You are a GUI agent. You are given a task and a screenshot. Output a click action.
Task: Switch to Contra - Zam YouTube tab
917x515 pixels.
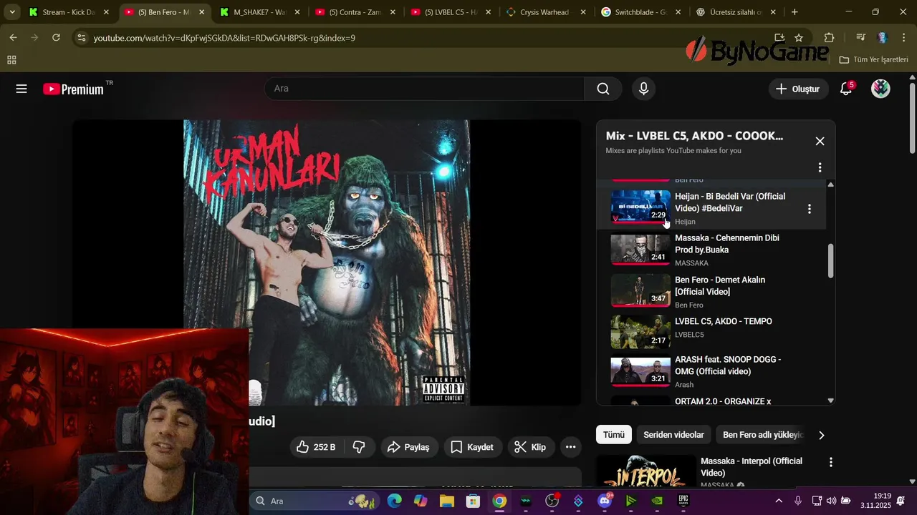pos(356,12)
